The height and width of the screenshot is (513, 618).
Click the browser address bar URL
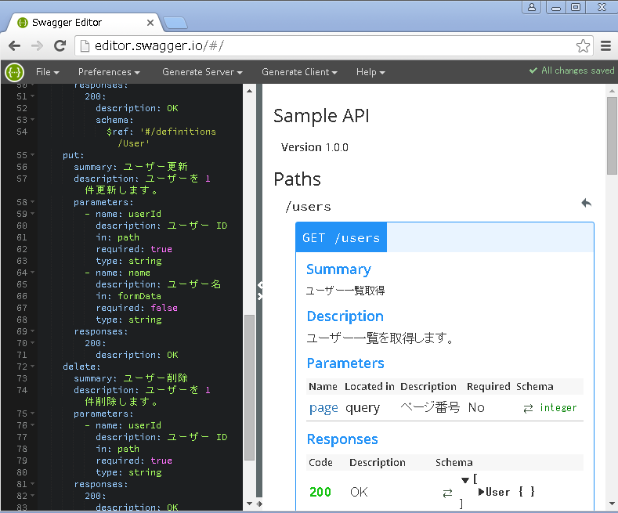pyautogui.click(x=159, y=46)
